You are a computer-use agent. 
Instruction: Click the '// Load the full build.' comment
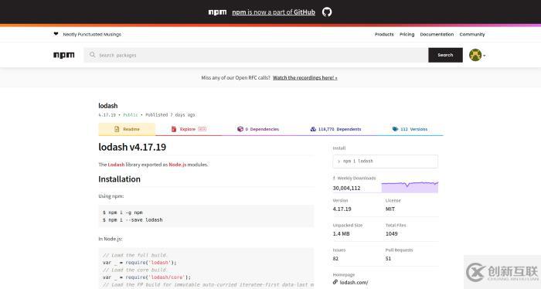click(x=135, y=255)
